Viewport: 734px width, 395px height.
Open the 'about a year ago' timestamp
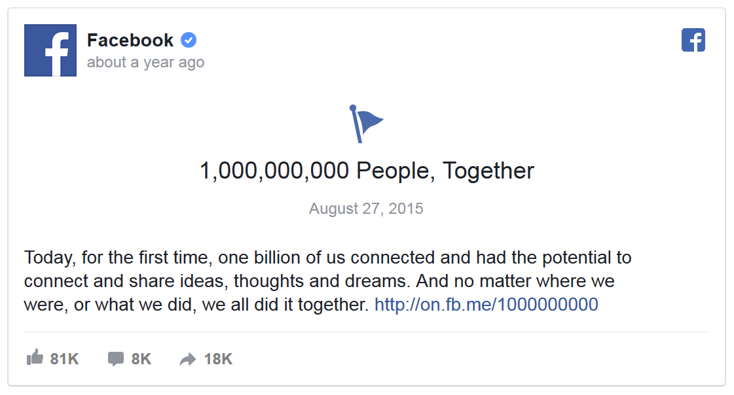coord(145,63)
